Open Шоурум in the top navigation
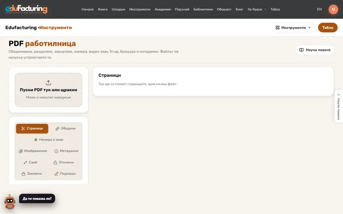 [118, 9]
